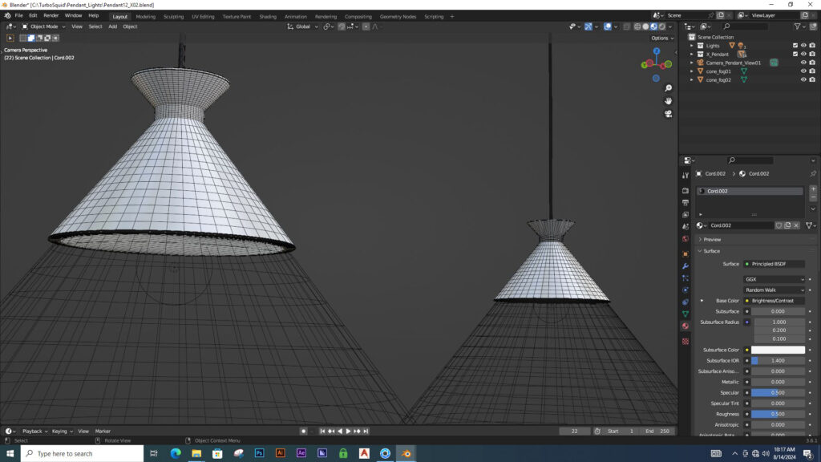
Task: Toggle camera view gizmo icon
Action: [668, 114]
